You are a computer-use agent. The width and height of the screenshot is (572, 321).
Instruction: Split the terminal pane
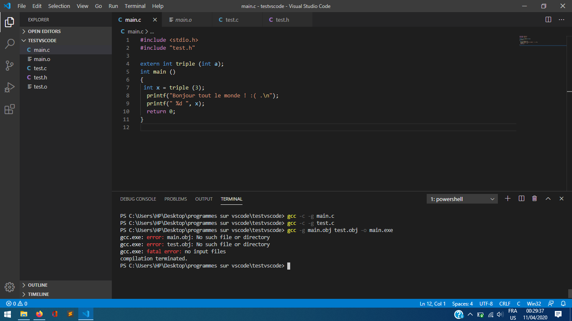521,199
